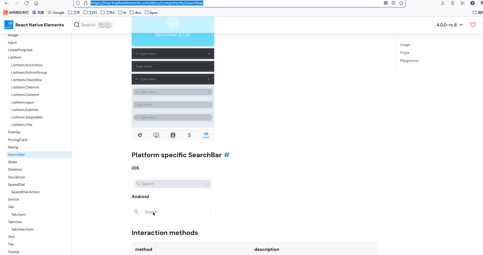Image resolution: width=483 pixels, height=255 pixels.
Task: Open Tab.Item in sidebar
Action: (x=18, y=214)
